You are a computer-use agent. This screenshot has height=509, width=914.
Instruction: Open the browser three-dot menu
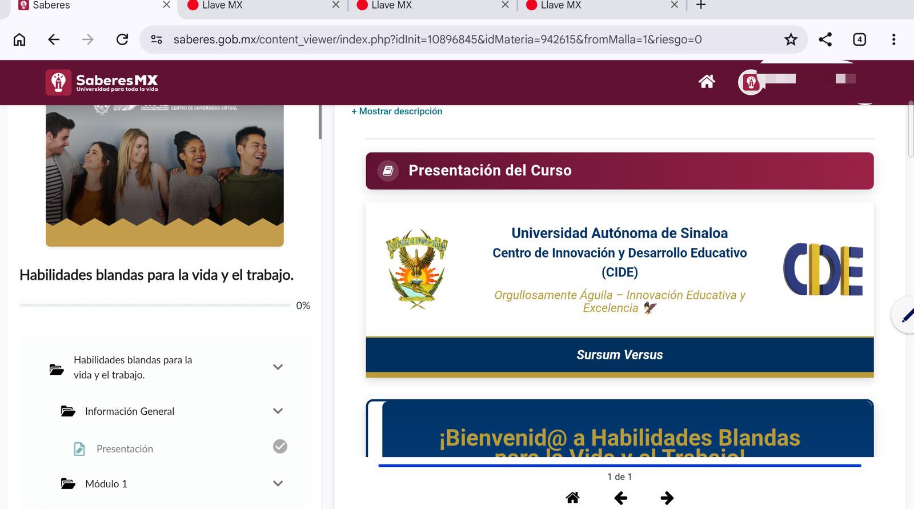893,39
